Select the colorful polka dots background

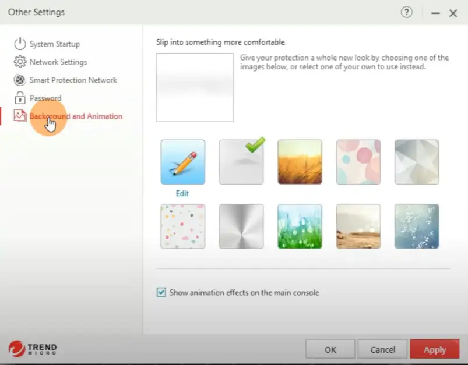[182, 226]
